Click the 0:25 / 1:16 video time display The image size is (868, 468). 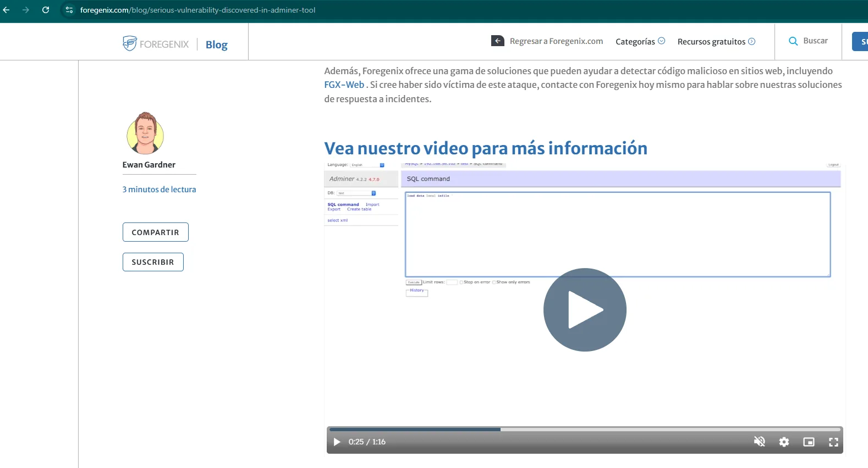[x=367, y=442]
